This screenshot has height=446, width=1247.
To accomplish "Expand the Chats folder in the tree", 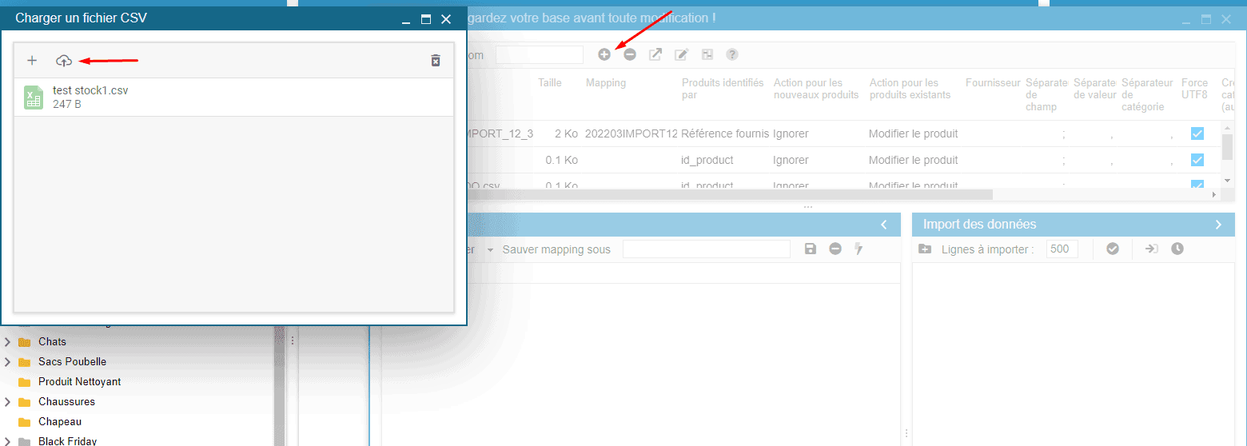I will [8, 342].
